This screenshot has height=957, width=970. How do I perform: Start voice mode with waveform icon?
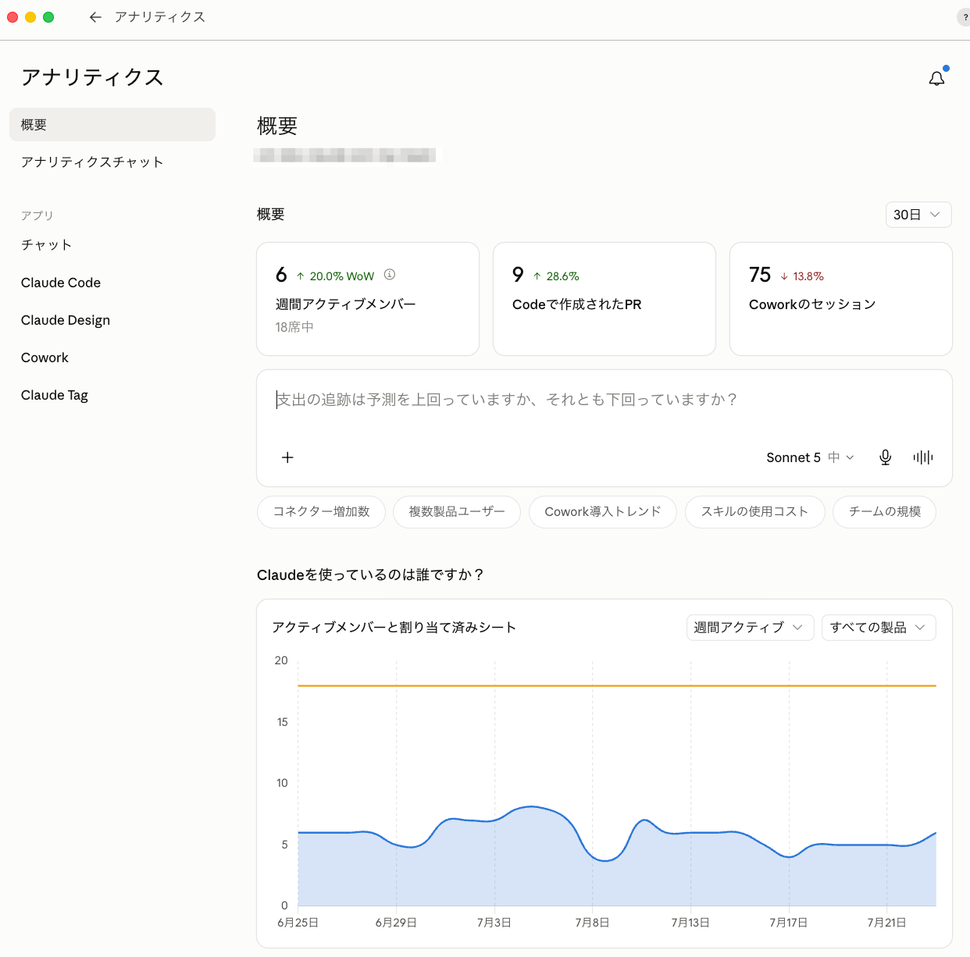click(x=922, y=457)
